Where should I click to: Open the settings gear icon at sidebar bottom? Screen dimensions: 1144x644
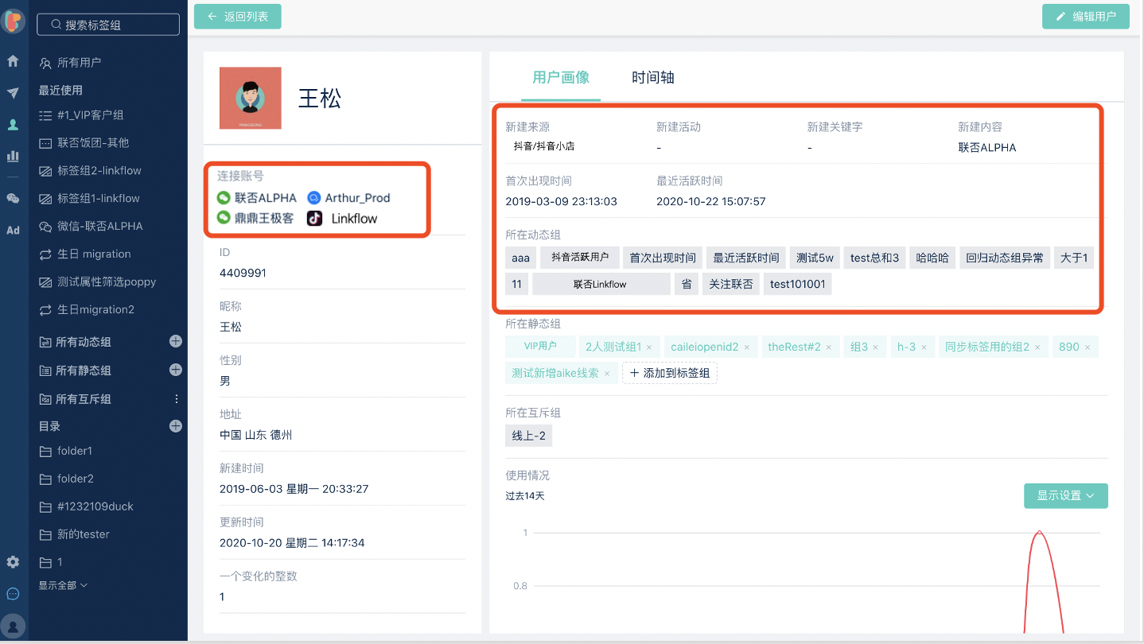13,562
